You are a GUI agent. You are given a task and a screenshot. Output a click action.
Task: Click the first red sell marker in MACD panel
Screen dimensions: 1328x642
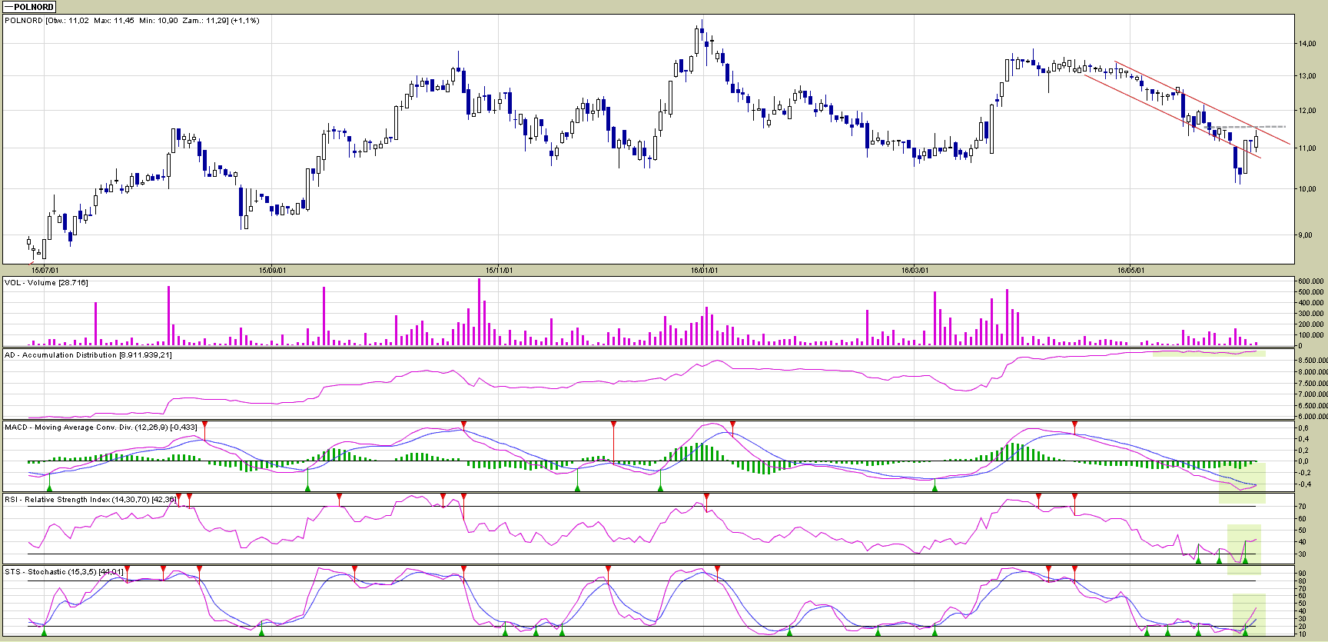coord(204,425)
